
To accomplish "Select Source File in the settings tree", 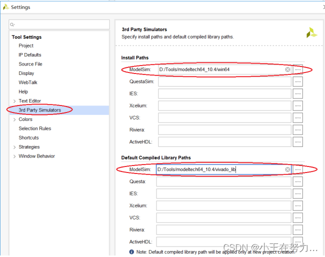I will point(30,64).
